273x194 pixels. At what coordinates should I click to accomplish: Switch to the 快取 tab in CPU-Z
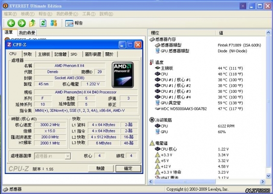click(28, 54)
